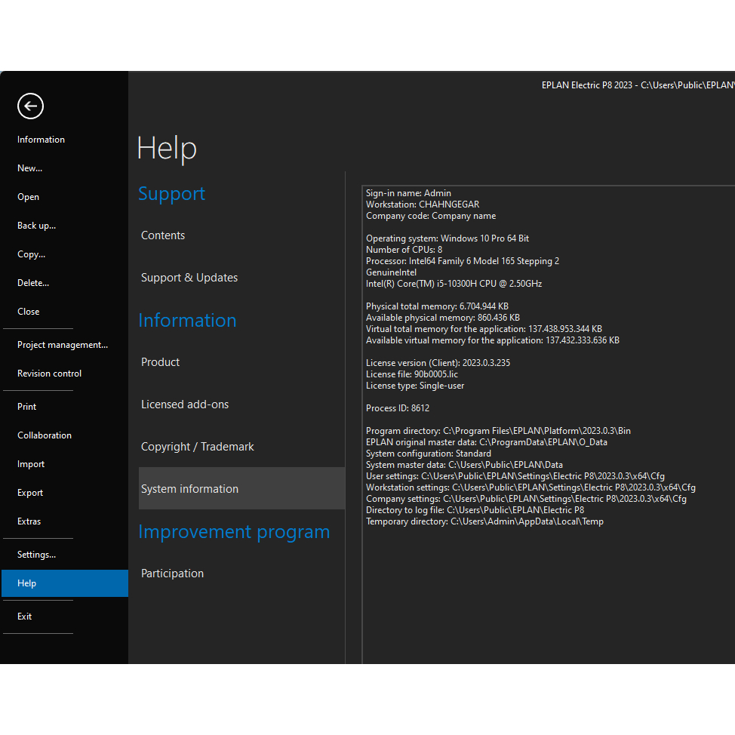Screen dimensions: 735x735
Task: Click Copy... in the left menu
Action: point(32,254)
